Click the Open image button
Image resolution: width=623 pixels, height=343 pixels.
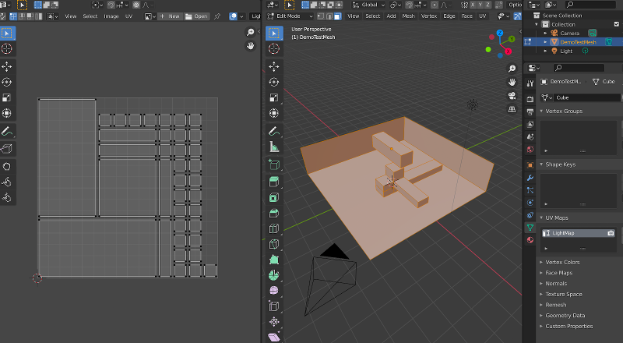coord(197,16)
